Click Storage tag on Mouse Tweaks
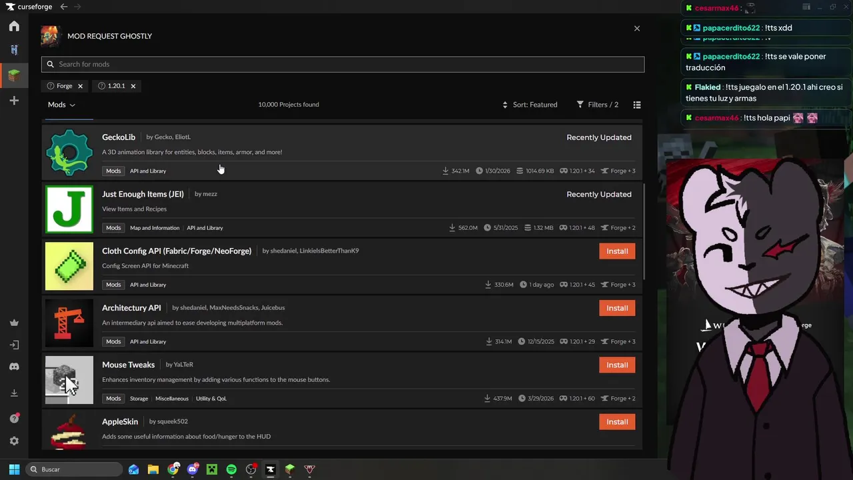This screenshot has height=480, width=853. click(139, 399)
